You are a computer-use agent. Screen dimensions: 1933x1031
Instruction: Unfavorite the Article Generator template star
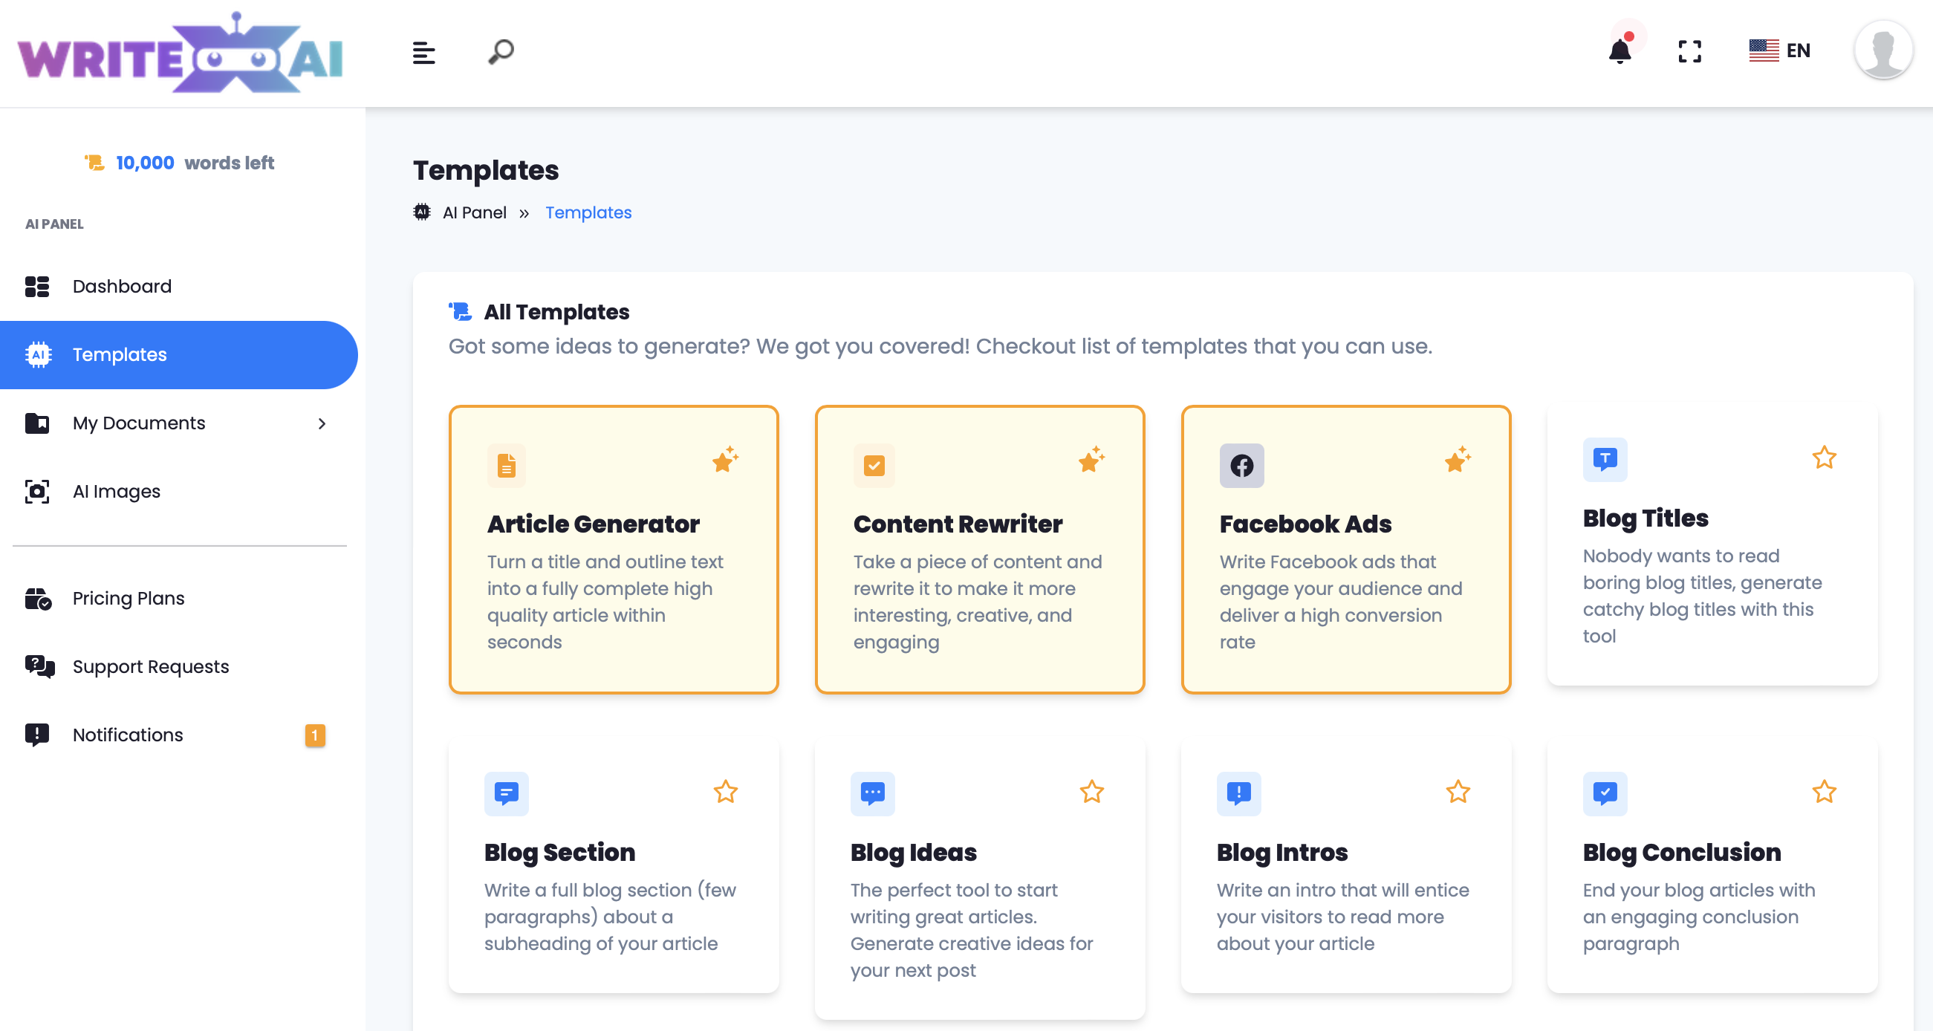pos(725,458)
